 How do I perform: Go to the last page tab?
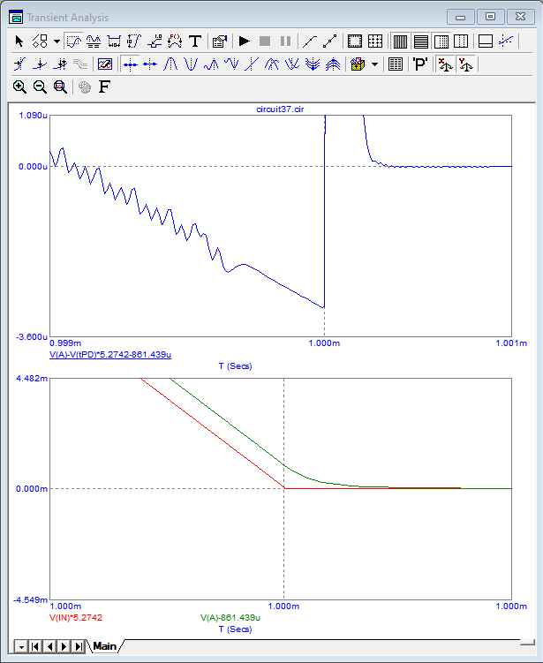tap(79, 646)
